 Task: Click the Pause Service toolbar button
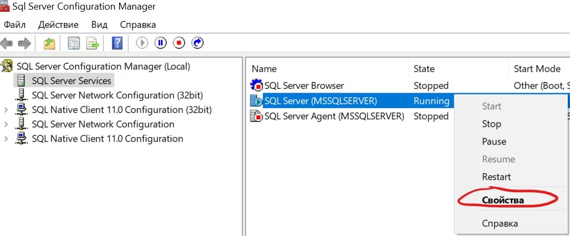(x=160, y=43)
